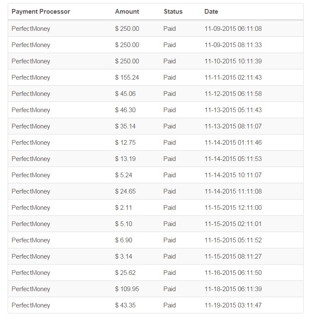Select the $ 6.90 amount cell

[124, 240]
